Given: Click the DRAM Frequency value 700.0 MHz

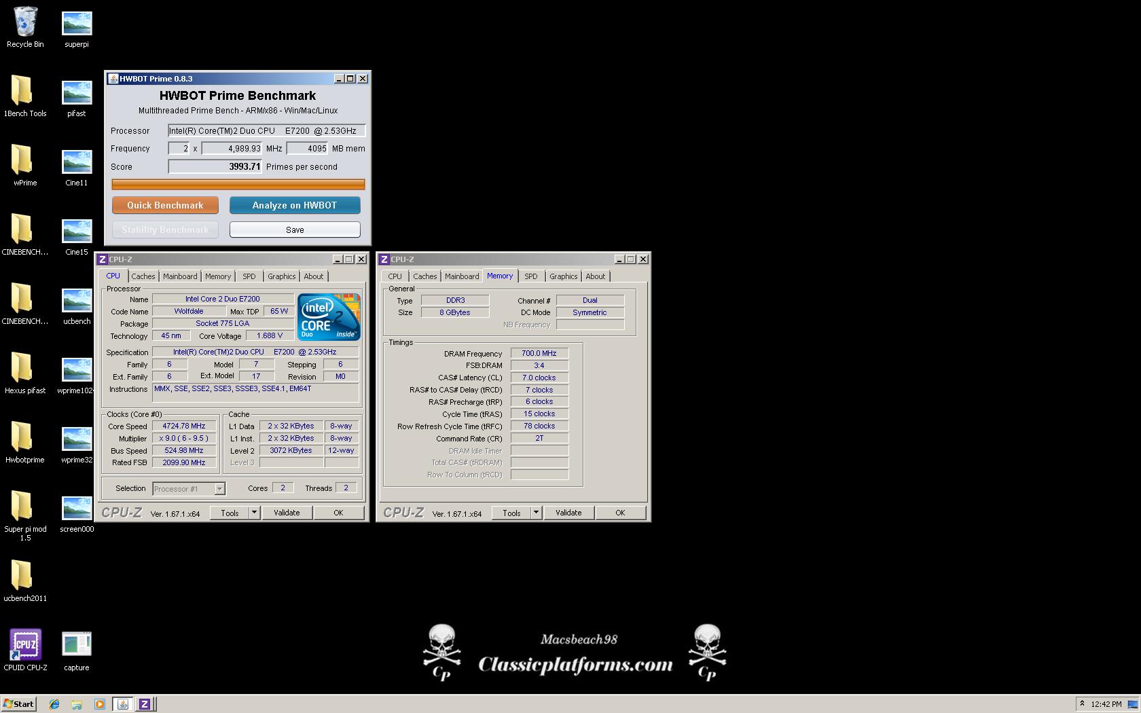Looking at the screenshot, I should click(x=539, y=353).
